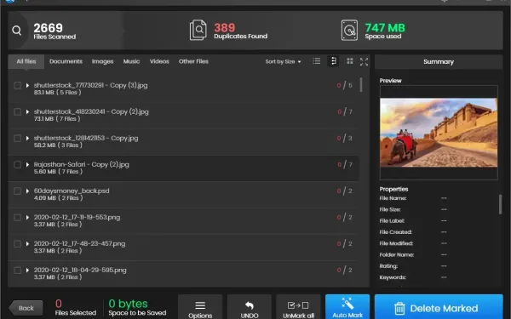Expand the 60daysmoney_back.psd group
This screenshot has height=319, width=511.
(28, 191)
